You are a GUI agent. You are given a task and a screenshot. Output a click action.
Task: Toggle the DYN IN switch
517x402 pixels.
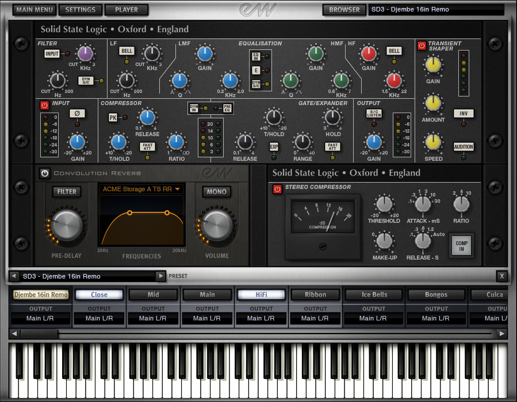pos(194,108)
